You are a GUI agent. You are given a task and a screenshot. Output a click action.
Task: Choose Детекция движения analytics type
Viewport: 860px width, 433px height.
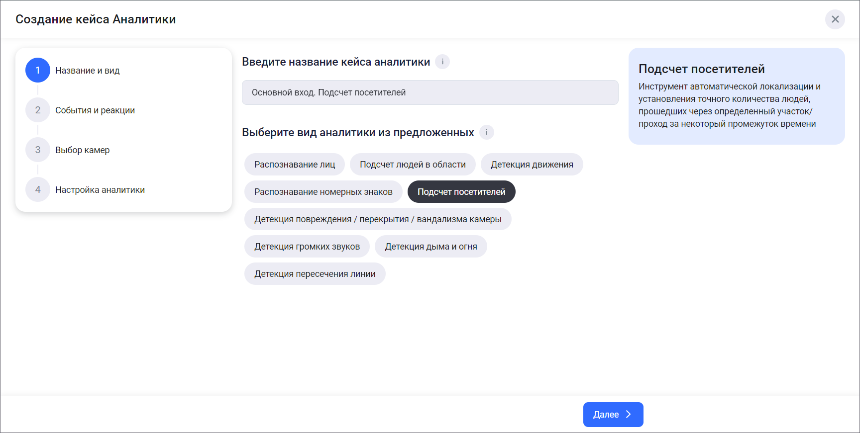[x=532, y=165]
